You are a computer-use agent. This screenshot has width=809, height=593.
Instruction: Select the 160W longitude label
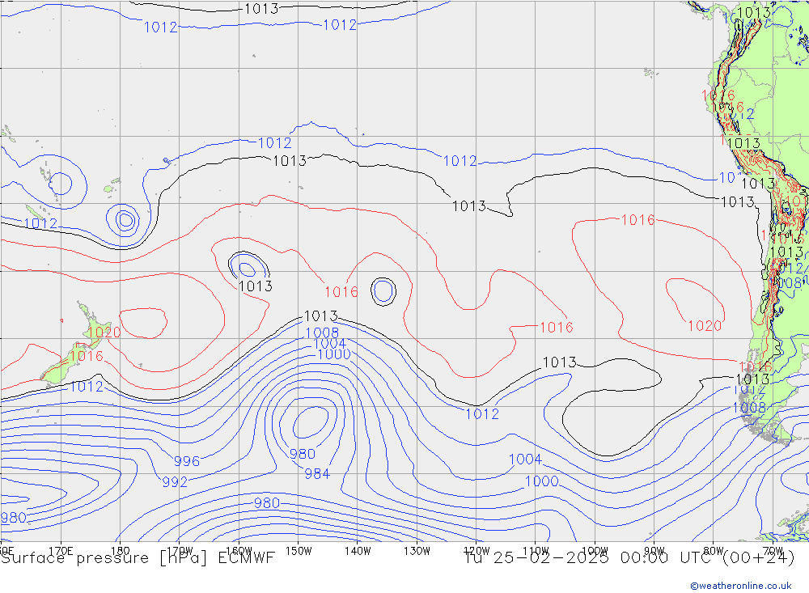(239, 551)
